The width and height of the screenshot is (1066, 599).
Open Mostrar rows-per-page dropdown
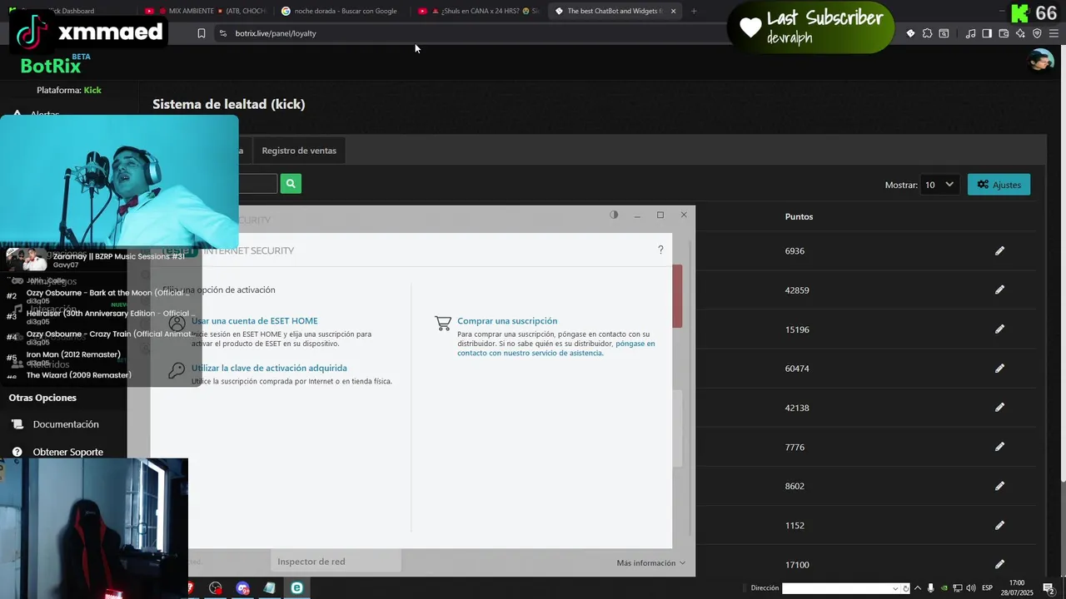(x=940, y=185)
